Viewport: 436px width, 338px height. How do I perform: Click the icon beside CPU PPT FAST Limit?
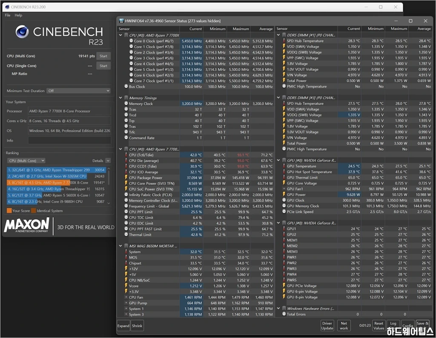tap(126, 229)
